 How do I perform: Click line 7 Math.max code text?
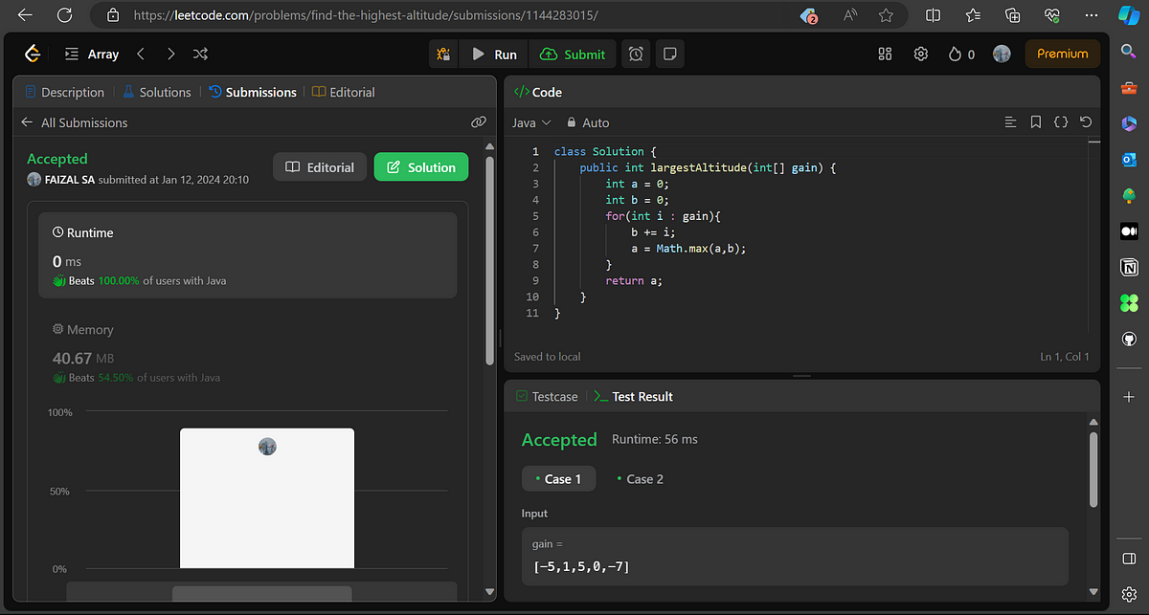(688, 248)
